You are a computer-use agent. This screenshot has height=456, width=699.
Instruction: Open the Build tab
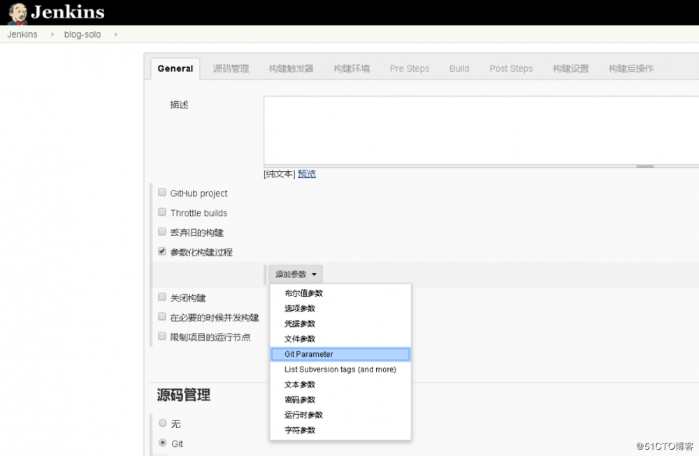click(459, 68)
